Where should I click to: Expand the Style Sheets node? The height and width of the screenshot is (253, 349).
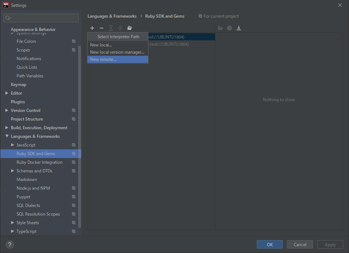(13, 222)
